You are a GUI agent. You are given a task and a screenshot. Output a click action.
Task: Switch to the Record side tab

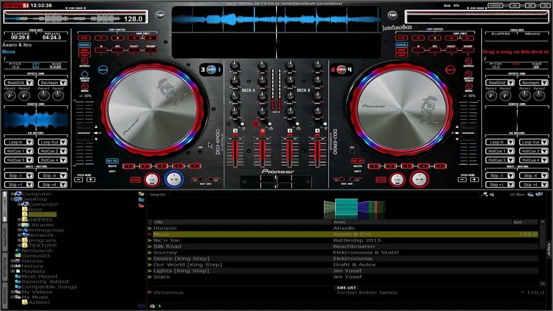[x=5, y=295]
